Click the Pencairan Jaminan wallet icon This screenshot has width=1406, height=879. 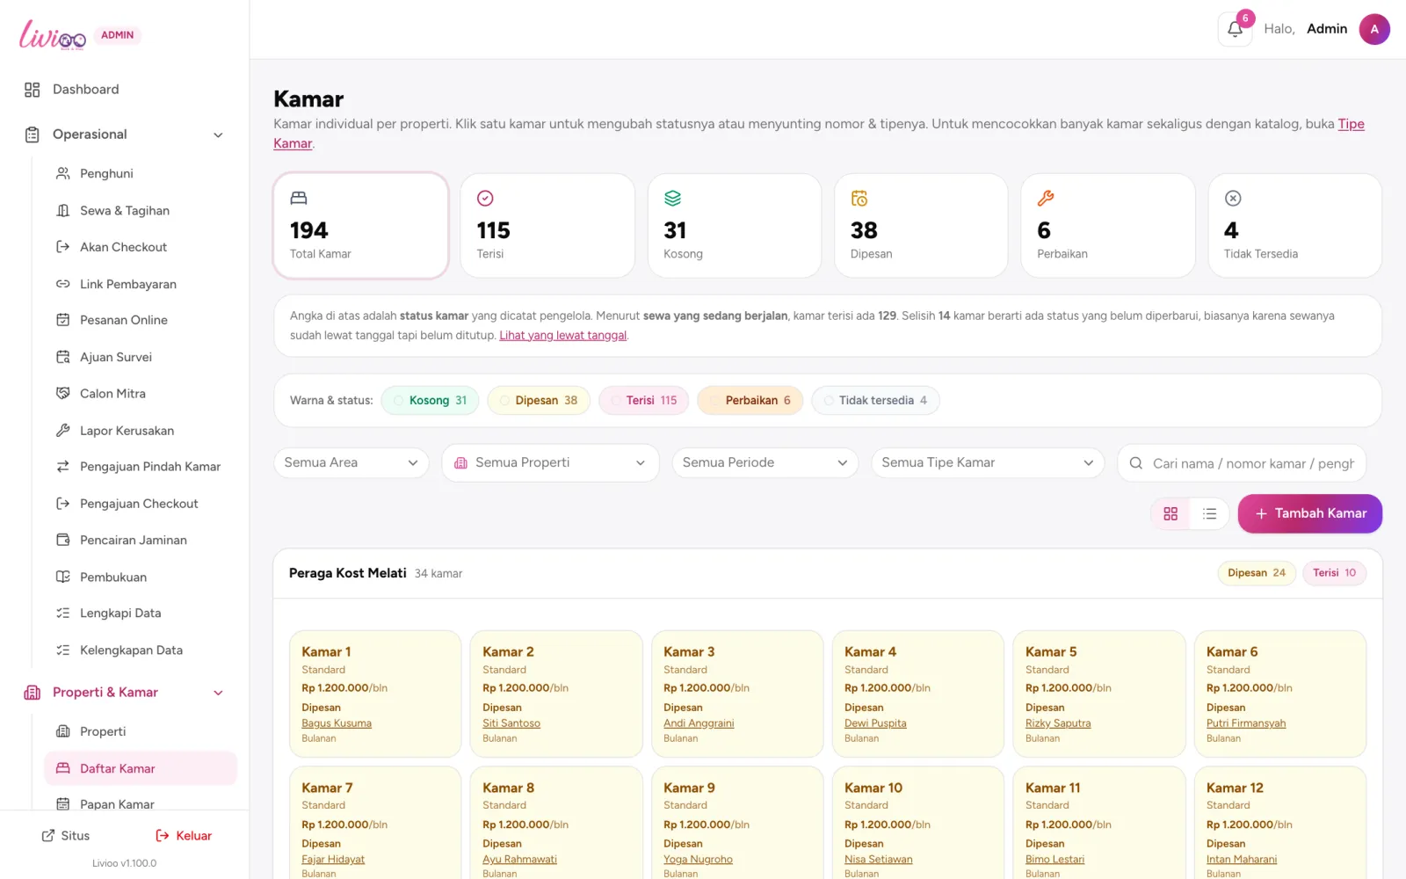63,540
